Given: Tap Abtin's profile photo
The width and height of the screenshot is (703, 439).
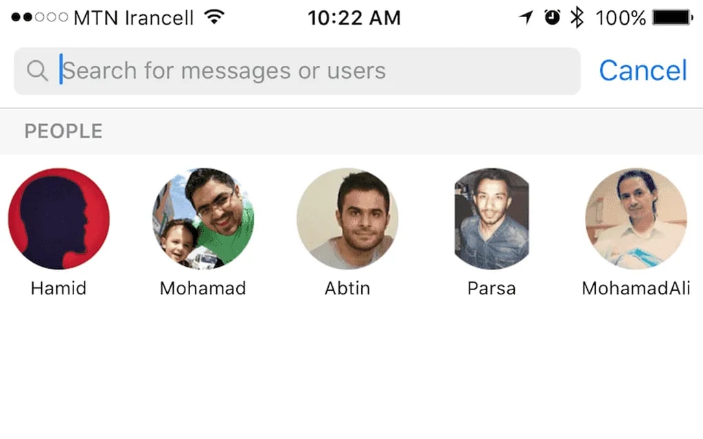Looking at the screenshot, I should pos(347,218).
